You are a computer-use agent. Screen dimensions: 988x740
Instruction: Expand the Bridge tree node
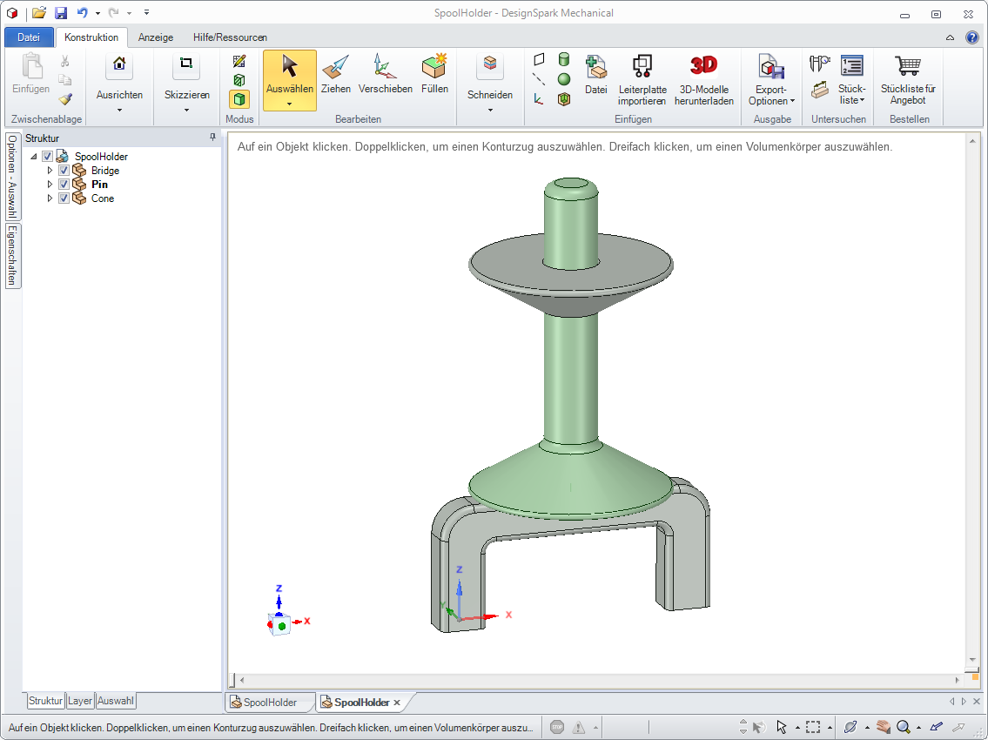point(50,171)
